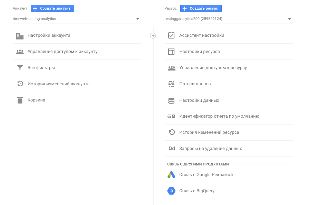The width and height of the screenshot is (322, 205).
Task: Click the circular arrow between account and resource columns
Action: point(153,35)
